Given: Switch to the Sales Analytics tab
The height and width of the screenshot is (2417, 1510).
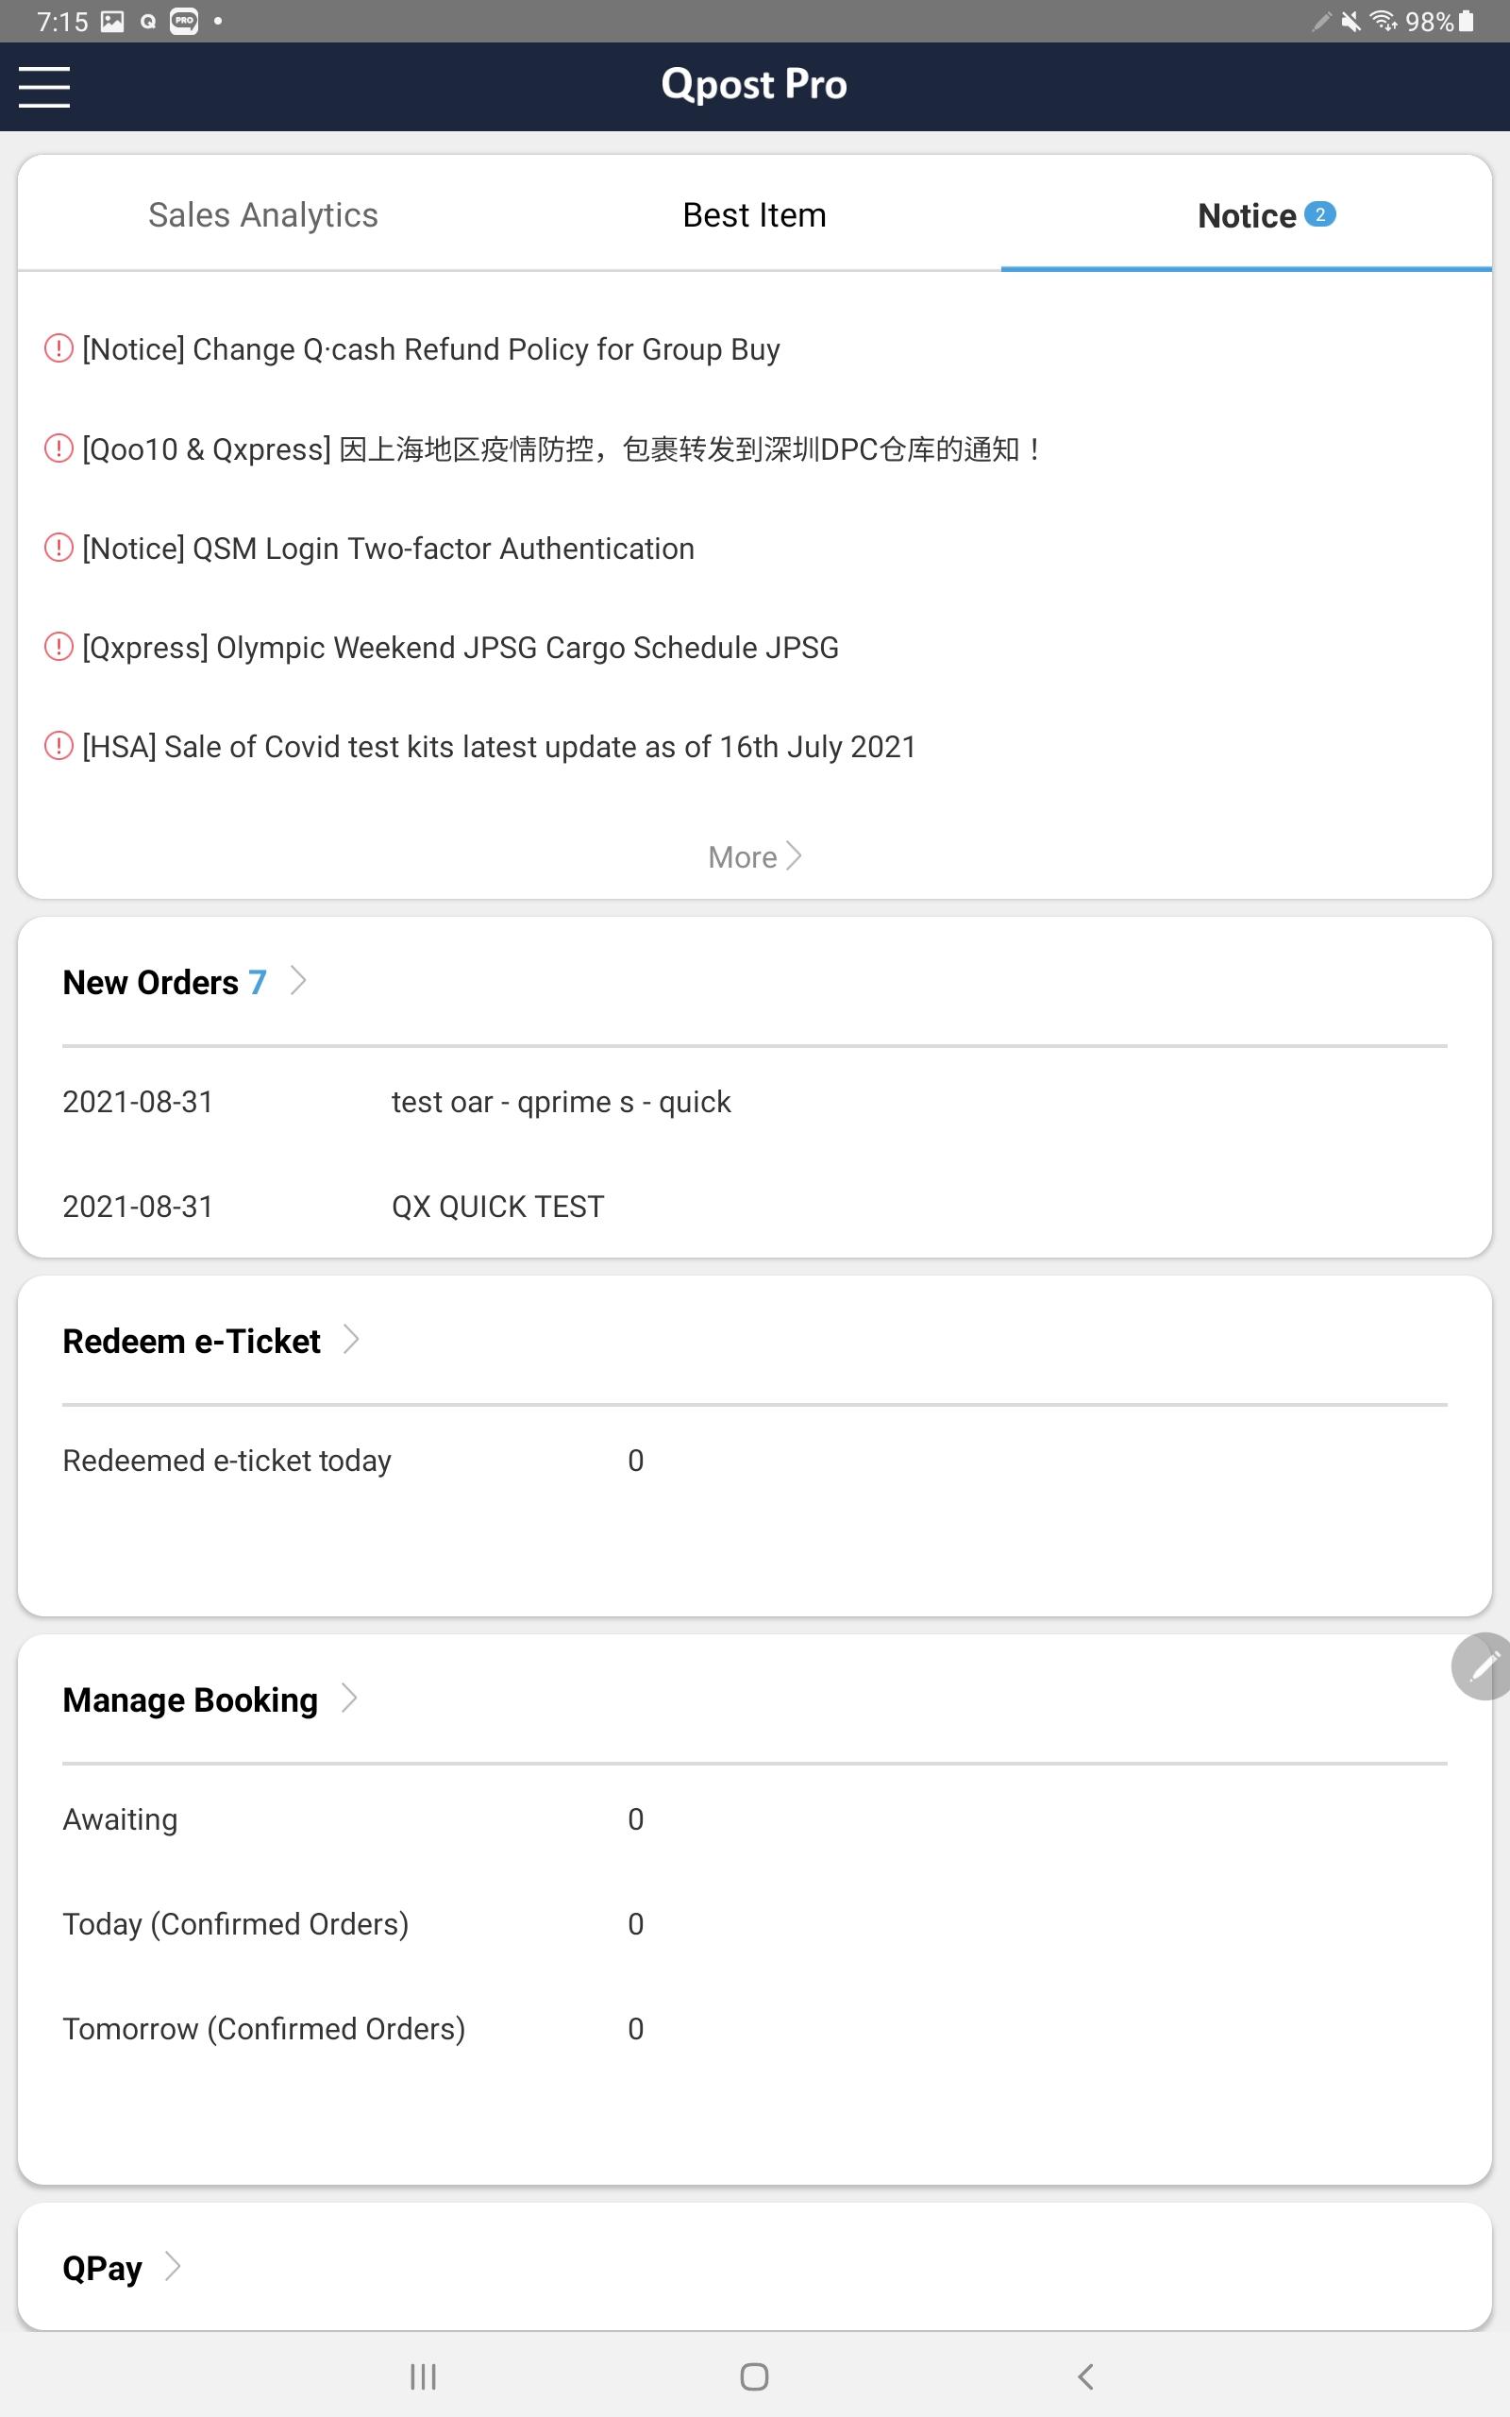Looking at the screenshot, I should point(262,214).
